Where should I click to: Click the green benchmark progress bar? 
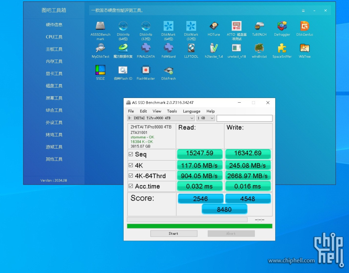tap(200, 226)
